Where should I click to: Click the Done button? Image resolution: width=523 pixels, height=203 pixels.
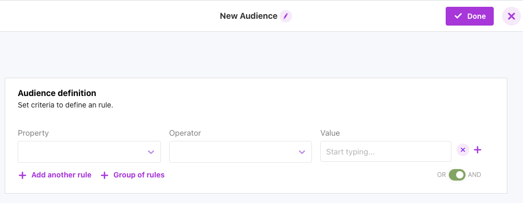coord(470,16)
